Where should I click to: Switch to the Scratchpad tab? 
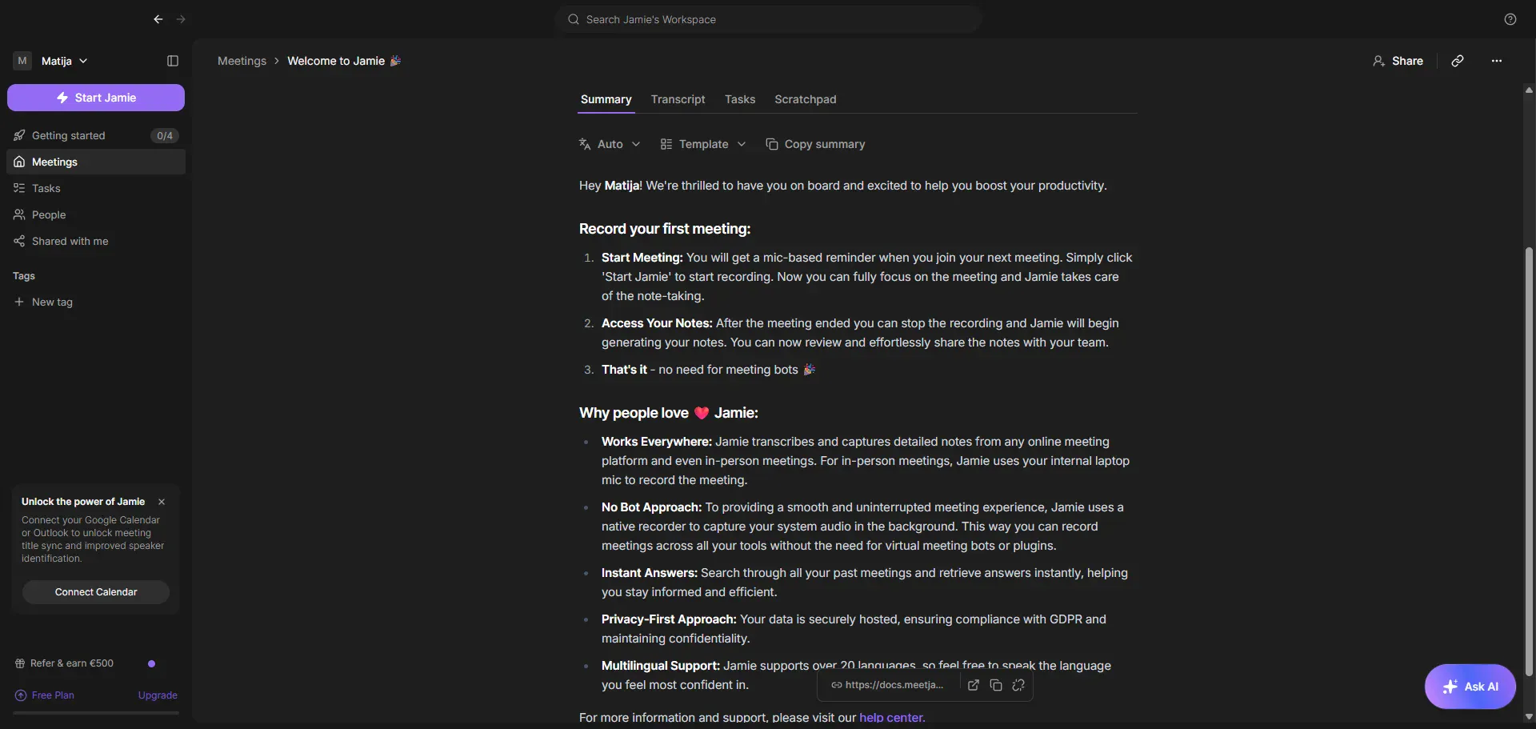[x=805, y=99]
